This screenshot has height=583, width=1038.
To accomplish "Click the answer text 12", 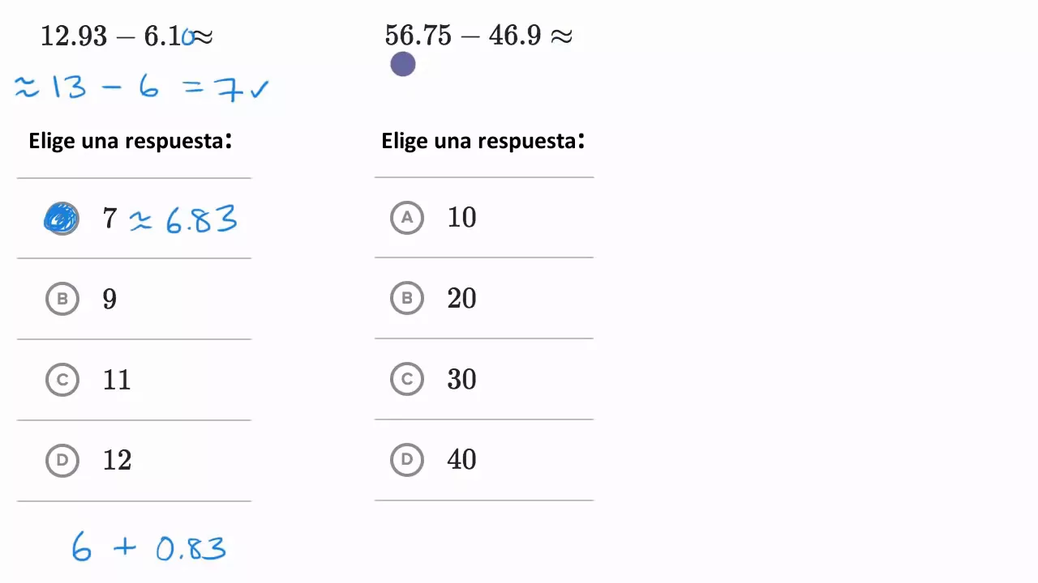I will point(117,461).
